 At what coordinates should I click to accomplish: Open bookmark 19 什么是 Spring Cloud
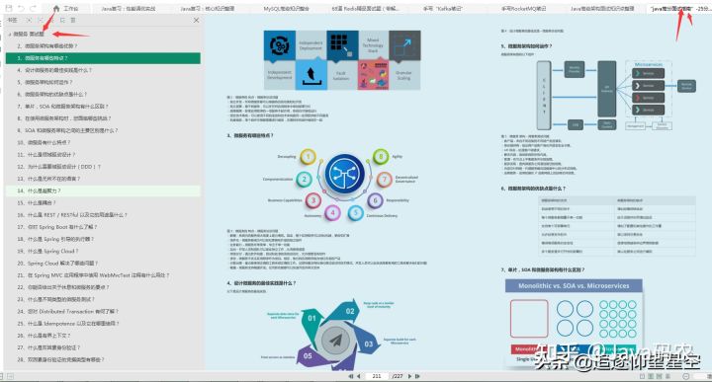47,251
